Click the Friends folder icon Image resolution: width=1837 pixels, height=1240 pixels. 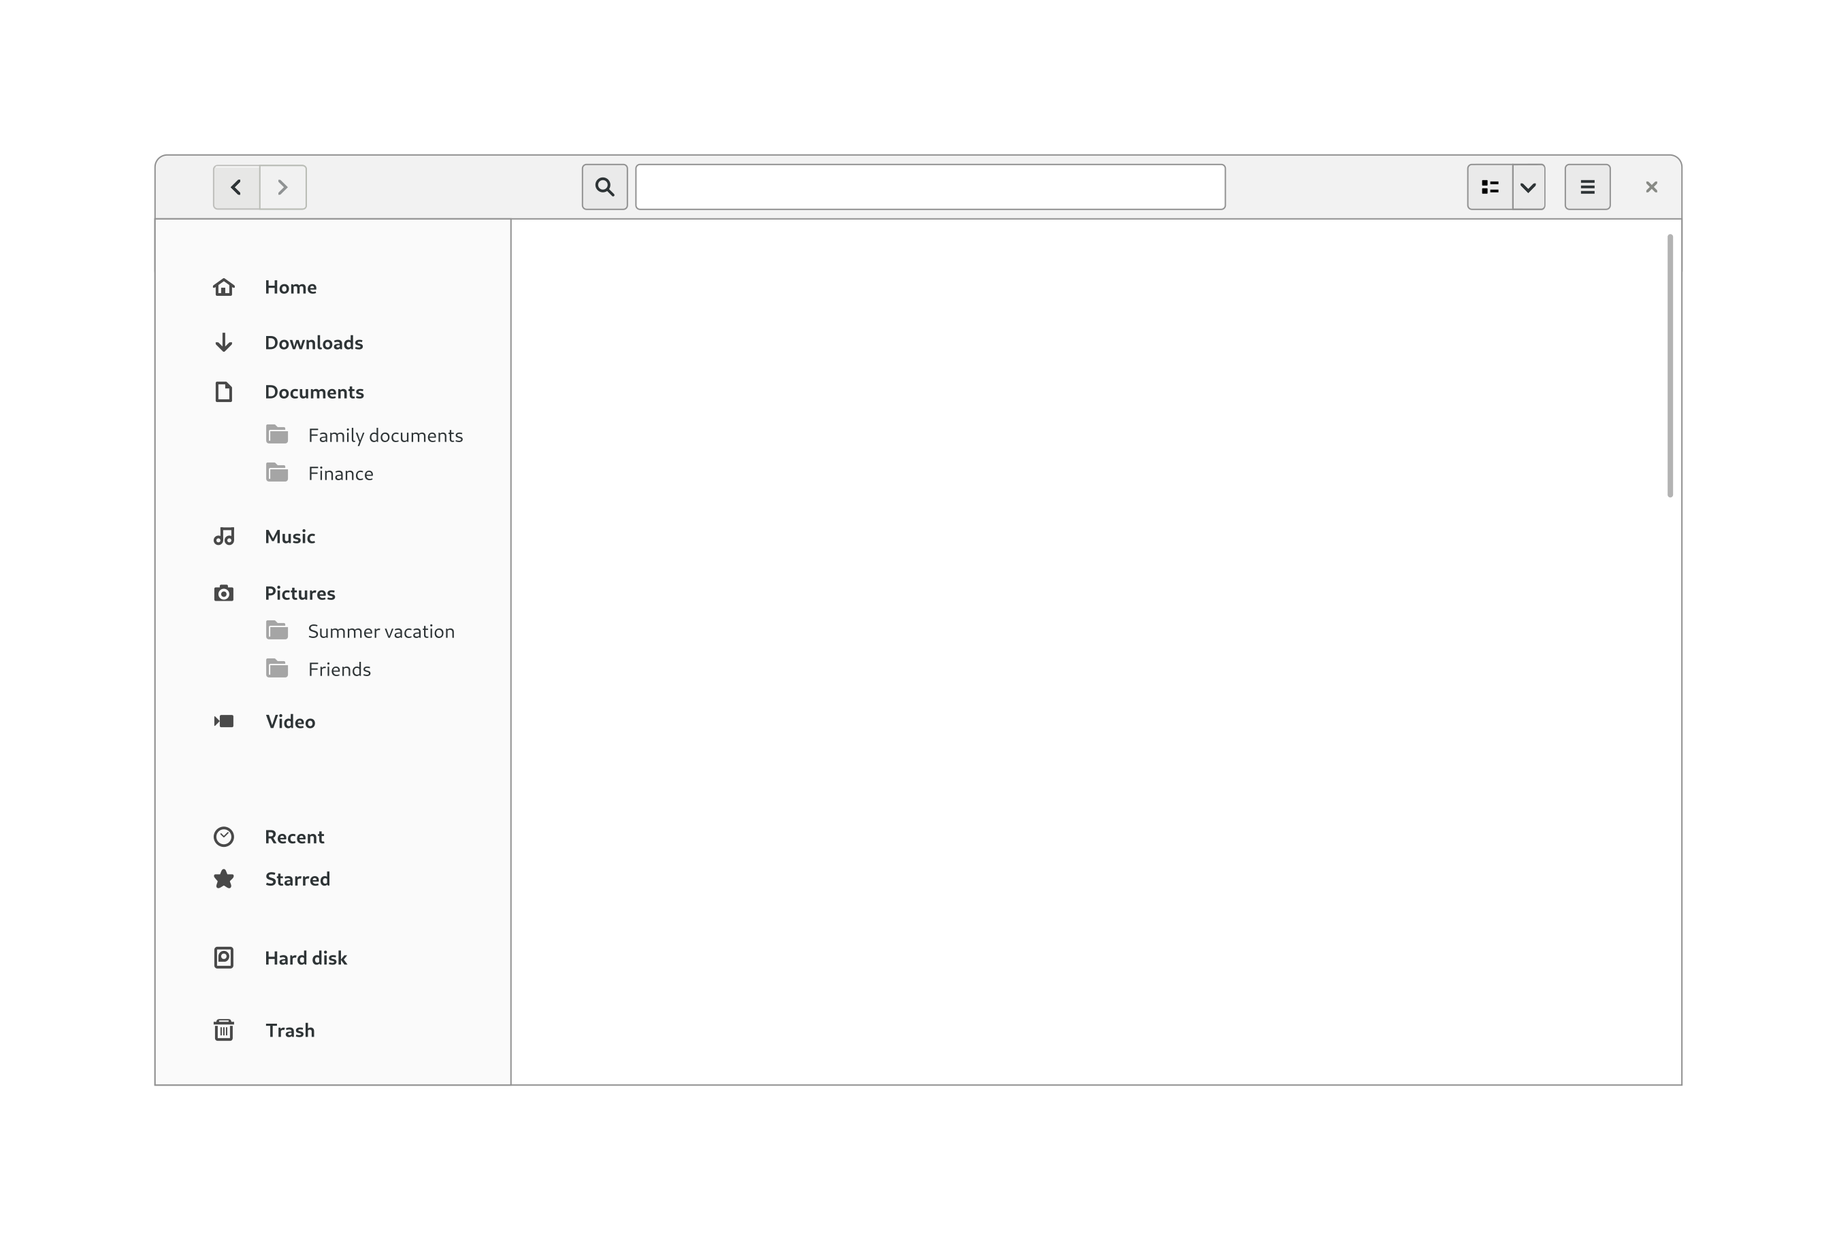tap(276, 668)
